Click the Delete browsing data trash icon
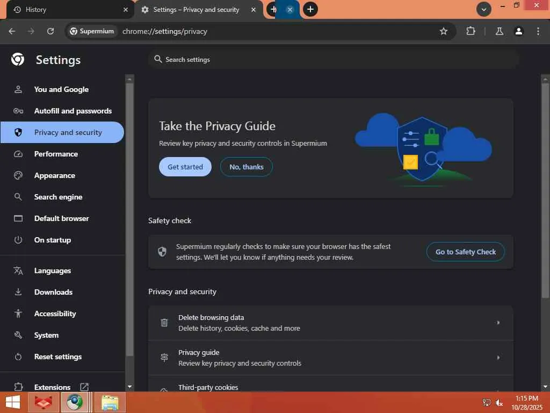Screen dimensions: 550x413 point(164,323)
